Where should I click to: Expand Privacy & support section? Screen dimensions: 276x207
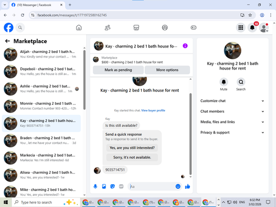coord(232,132)
